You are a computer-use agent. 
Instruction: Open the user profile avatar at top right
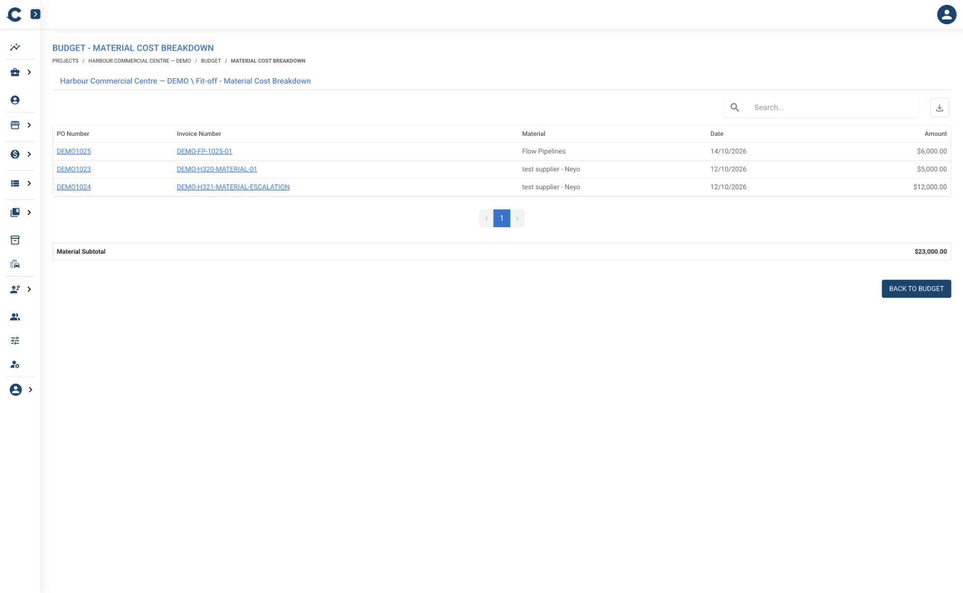946,15
